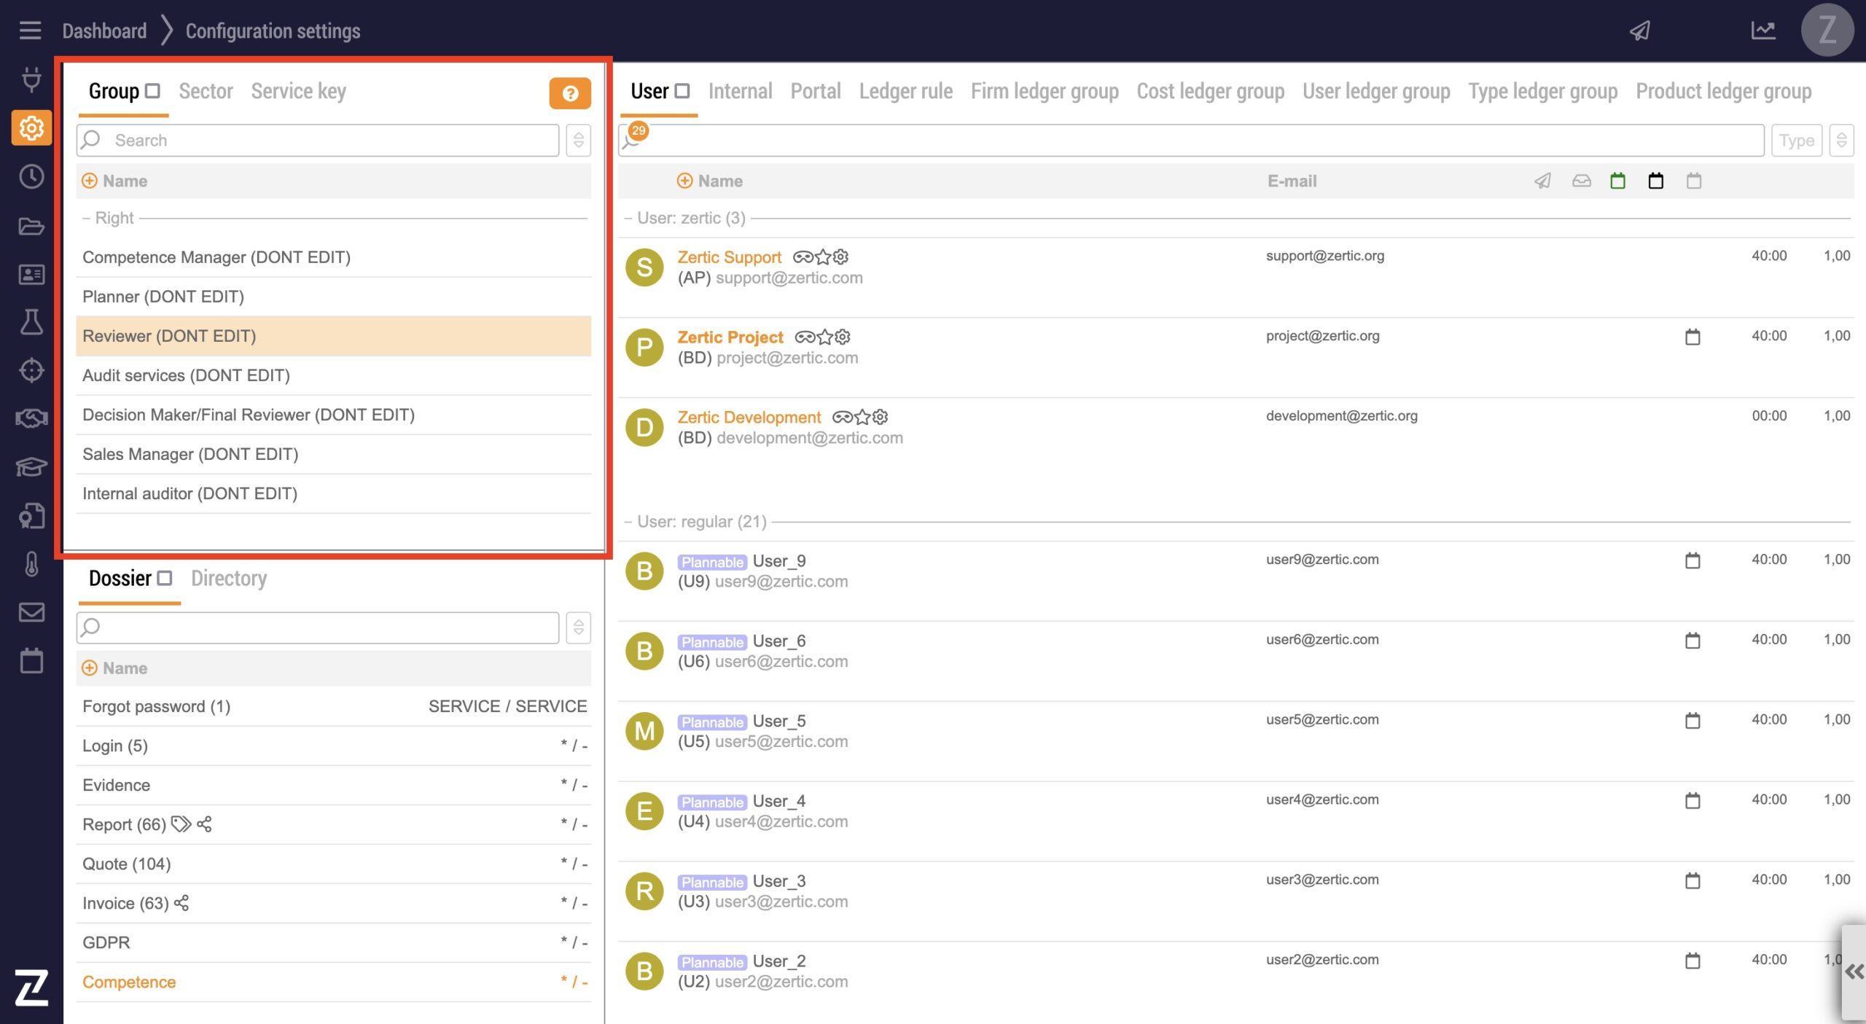Click the handshake icon in the sidebar
1866x1024 pixels.
[31, 418]
